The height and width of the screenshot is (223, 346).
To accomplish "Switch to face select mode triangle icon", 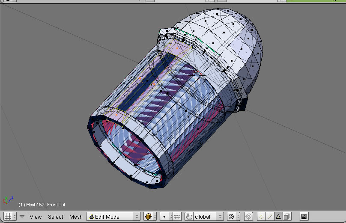I will coord(278,217).
